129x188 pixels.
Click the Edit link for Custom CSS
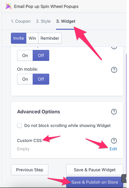[113, 149]
